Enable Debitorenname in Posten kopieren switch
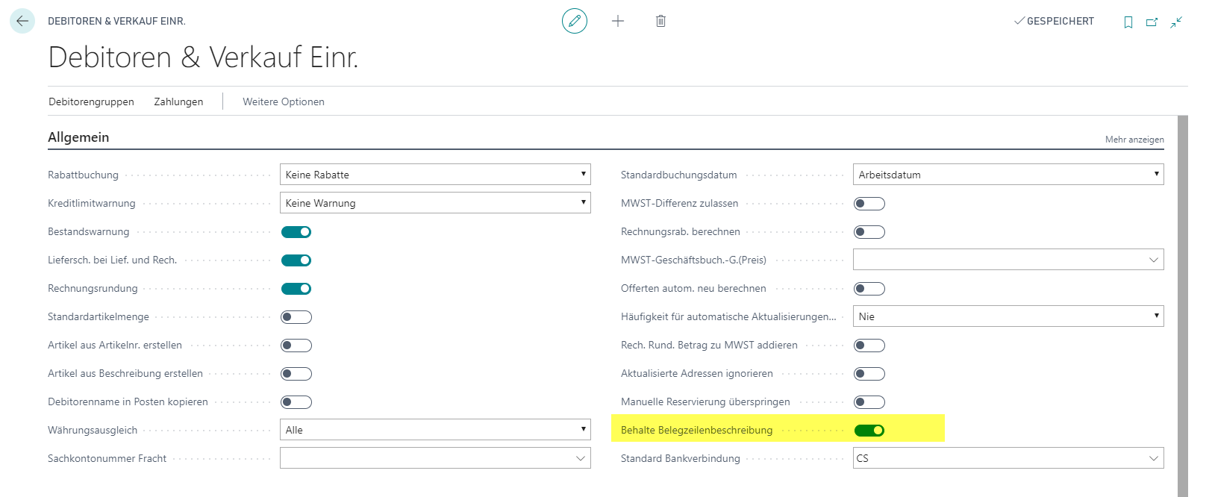Image resolution: width=1212 pixels, height=497 pixels. [x=296, y=402]
